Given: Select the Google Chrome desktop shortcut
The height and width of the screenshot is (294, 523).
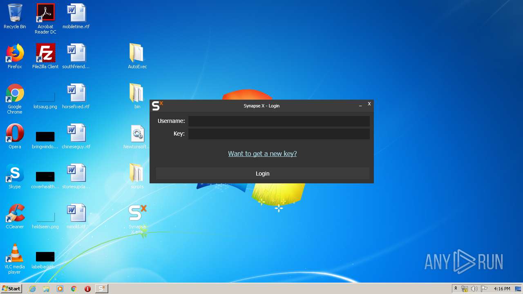Looking at the screenshot, I should [15, 99].
